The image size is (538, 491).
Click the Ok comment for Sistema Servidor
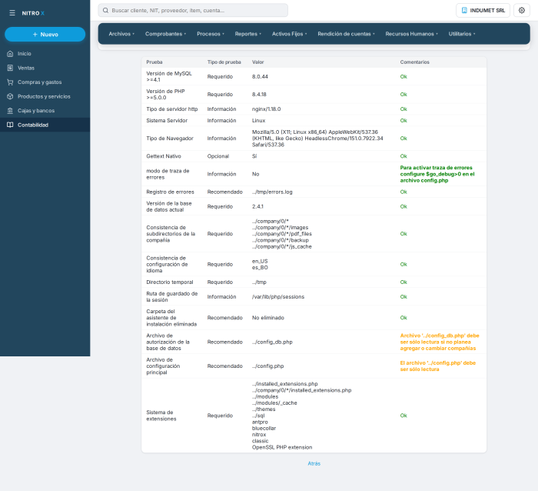tap(403, 121)
